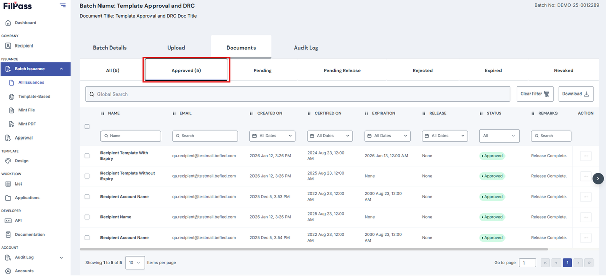Open Documentation in the sidebar
This screenshot has height=278, width=606.
click(x=30, y=234)
